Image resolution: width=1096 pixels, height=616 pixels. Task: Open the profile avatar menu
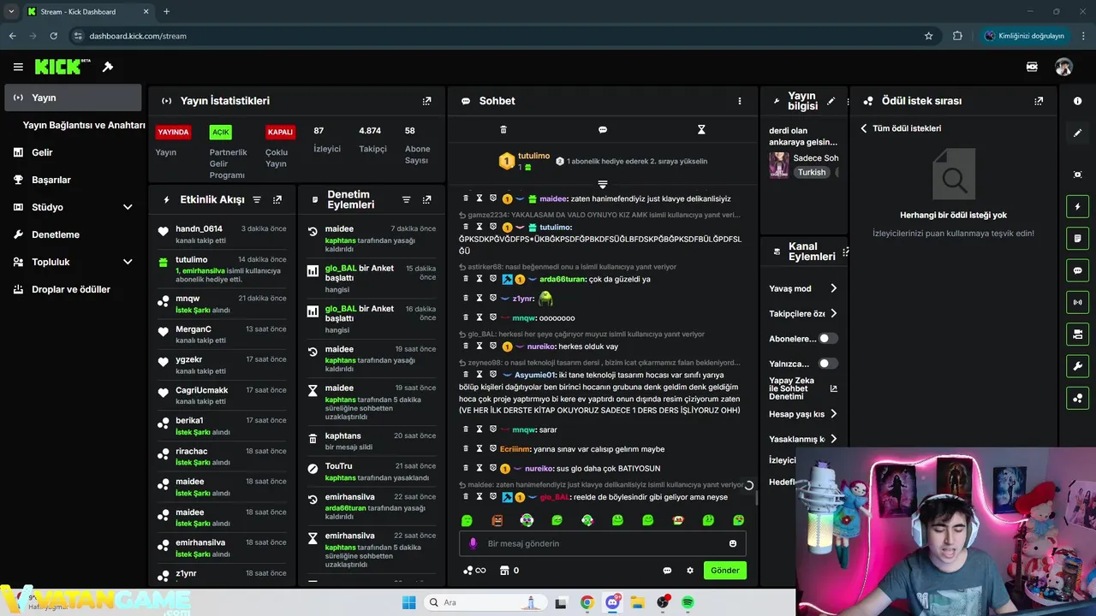1063,67
